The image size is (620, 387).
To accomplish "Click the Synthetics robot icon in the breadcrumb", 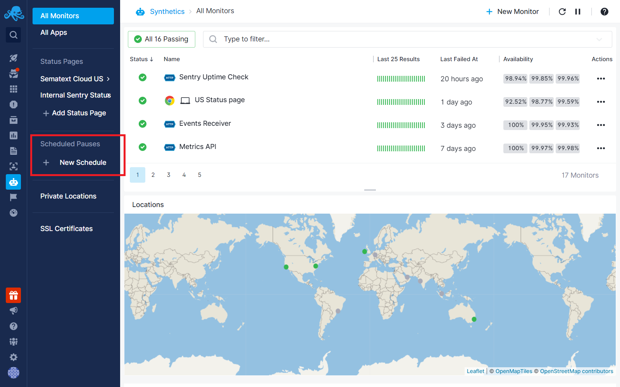I will click(140, 12).
